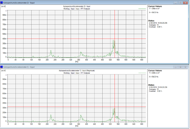This screenshot has height=129, width=190.
Task: Close the Accelerometer 1 autospectrum window
Action: pyautogui.click(x=186, y=67)
